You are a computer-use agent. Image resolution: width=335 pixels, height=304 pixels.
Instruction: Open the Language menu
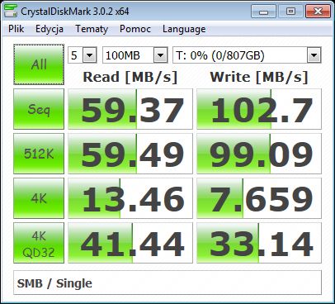click(184, 29)
